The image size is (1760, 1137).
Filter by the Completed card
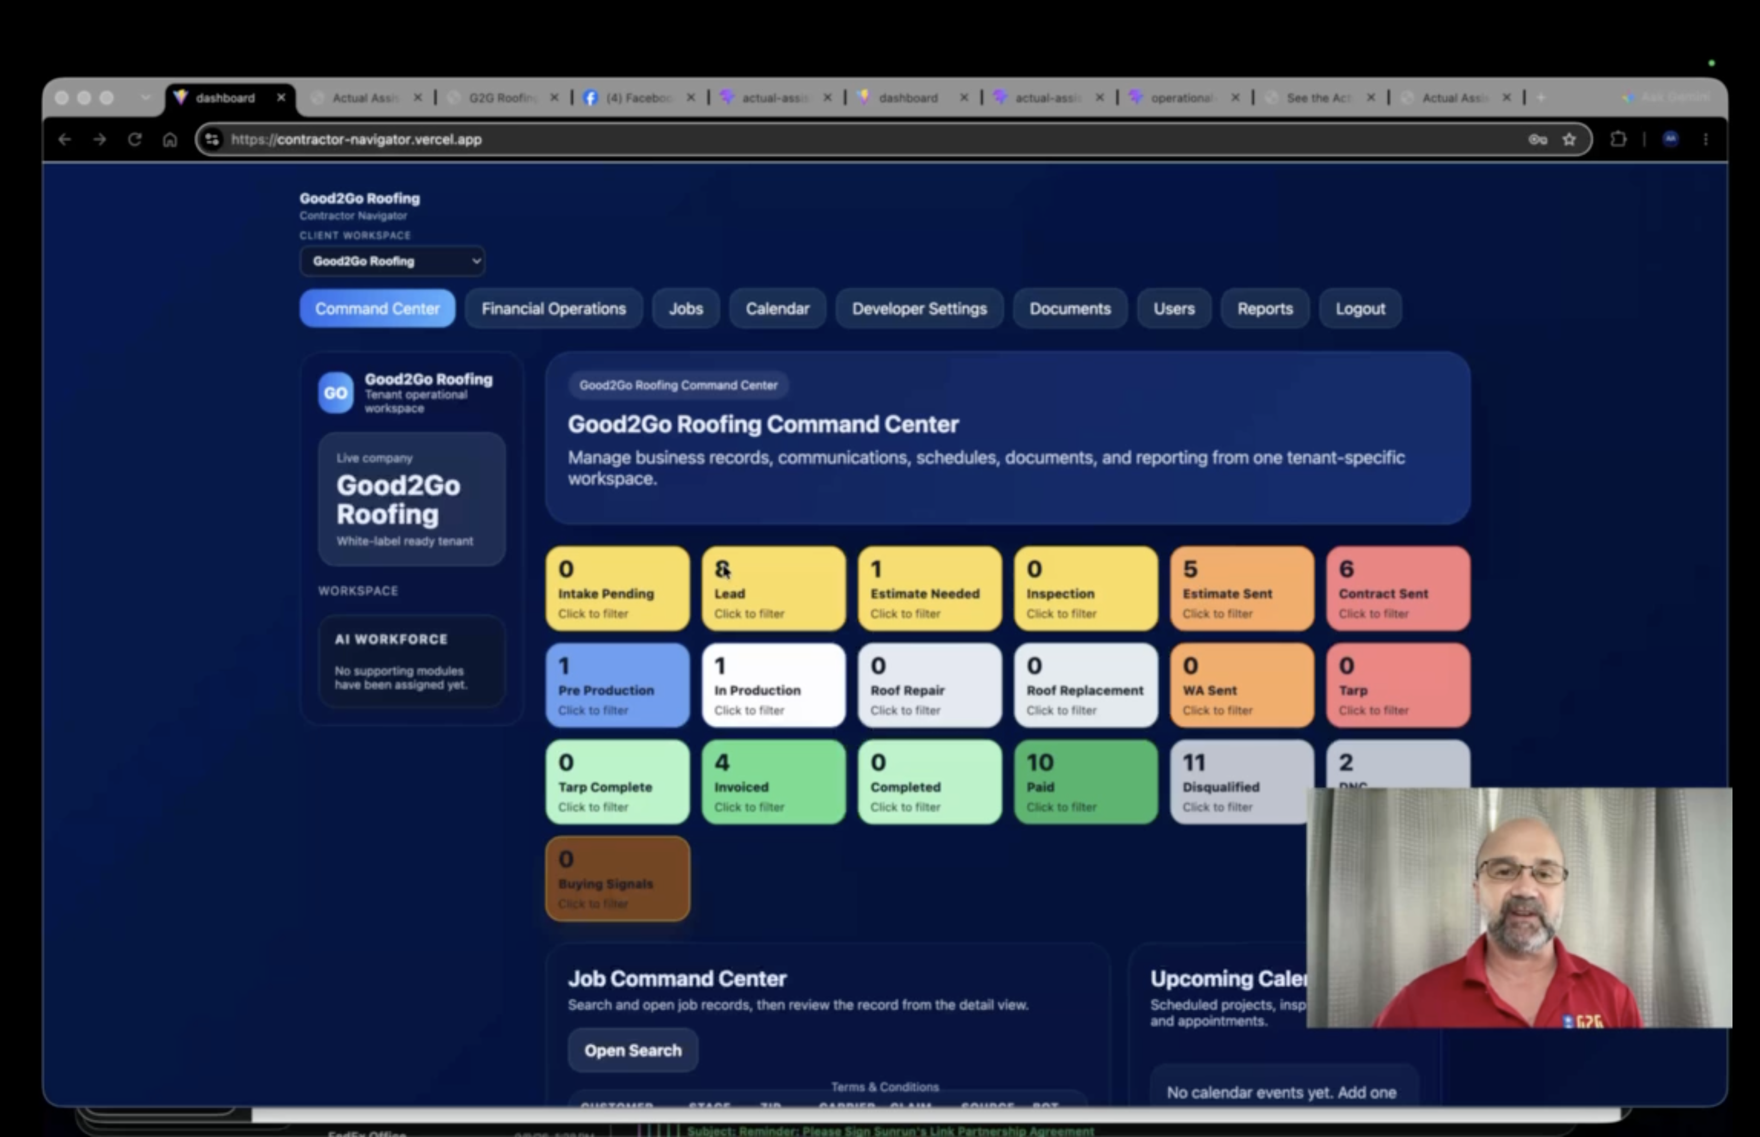click(930, 782)
